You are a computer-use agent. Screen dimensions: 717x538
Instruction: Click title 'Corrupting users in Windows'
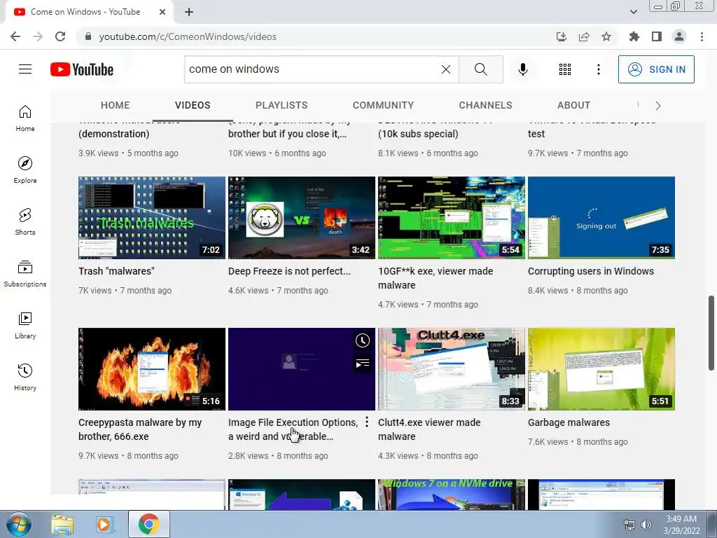click(x=591, y=271)
